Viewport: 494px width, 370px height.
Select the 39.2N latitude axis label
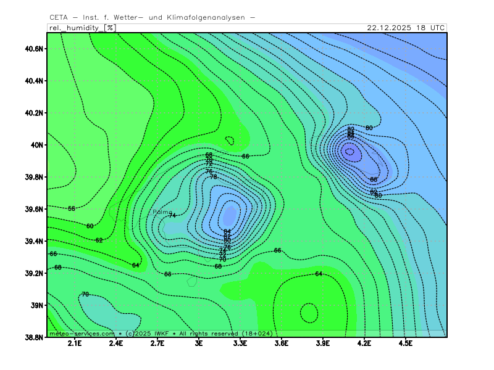(x=33, y=273)
